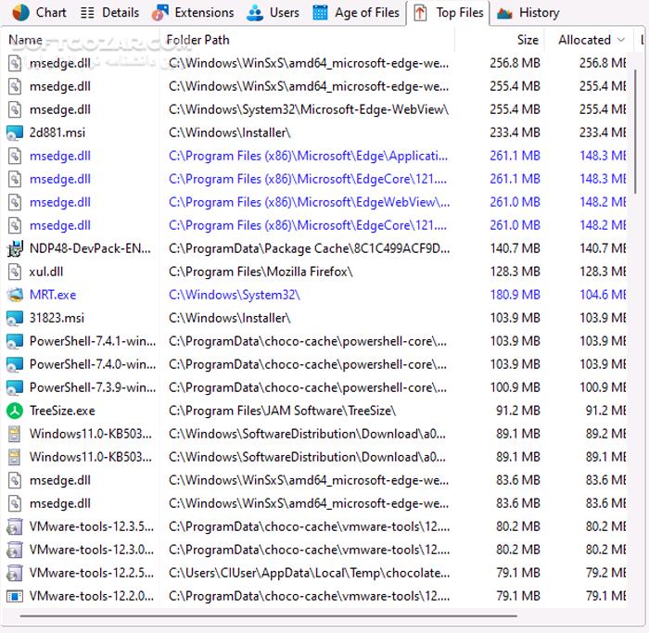649x633 pixels.
Task: Click the Details tab list icon
Action: tap(87, 13)
